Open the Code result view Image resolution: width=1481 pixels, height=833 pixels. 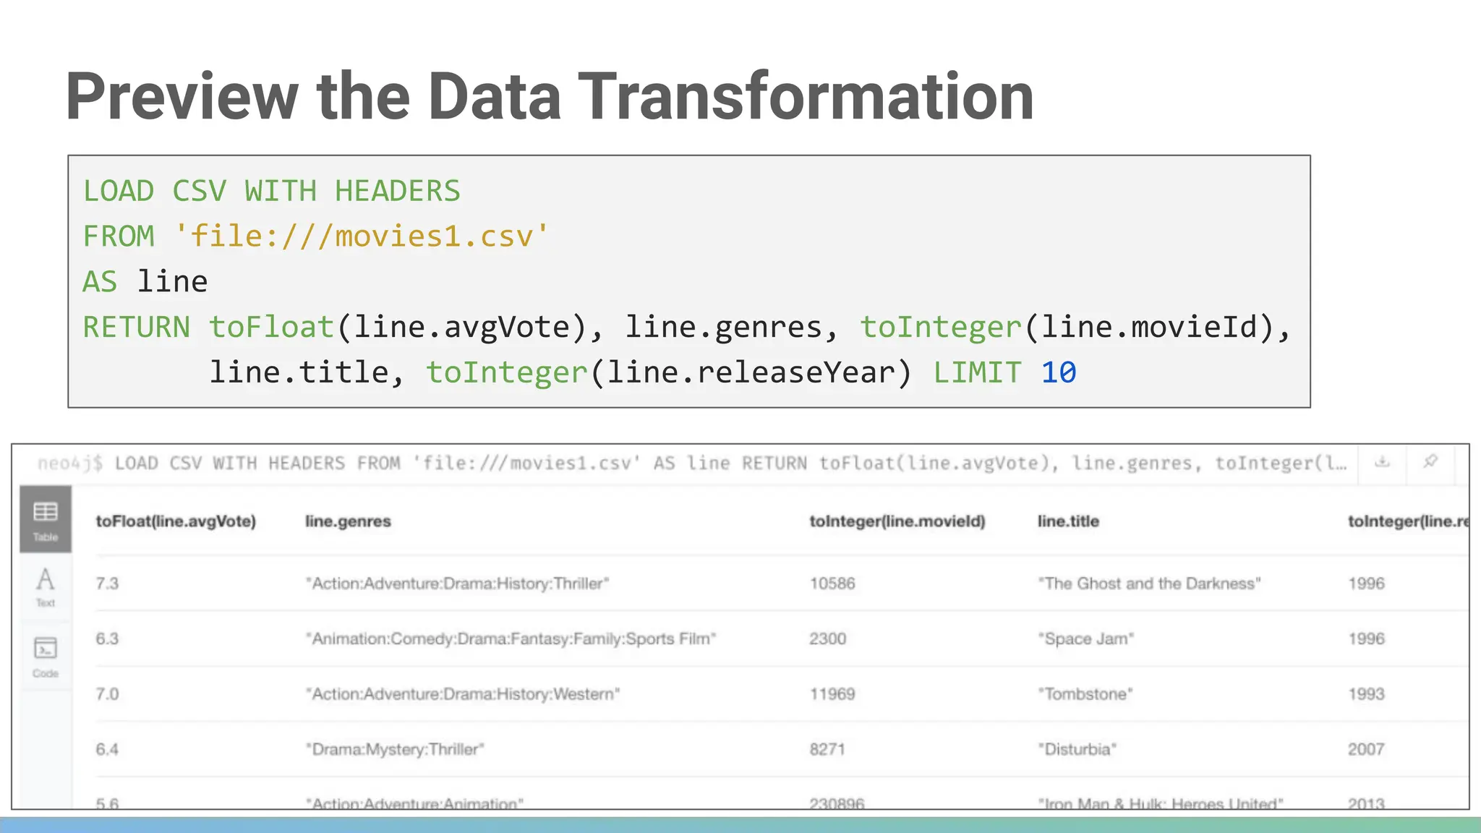pos(46,656)
